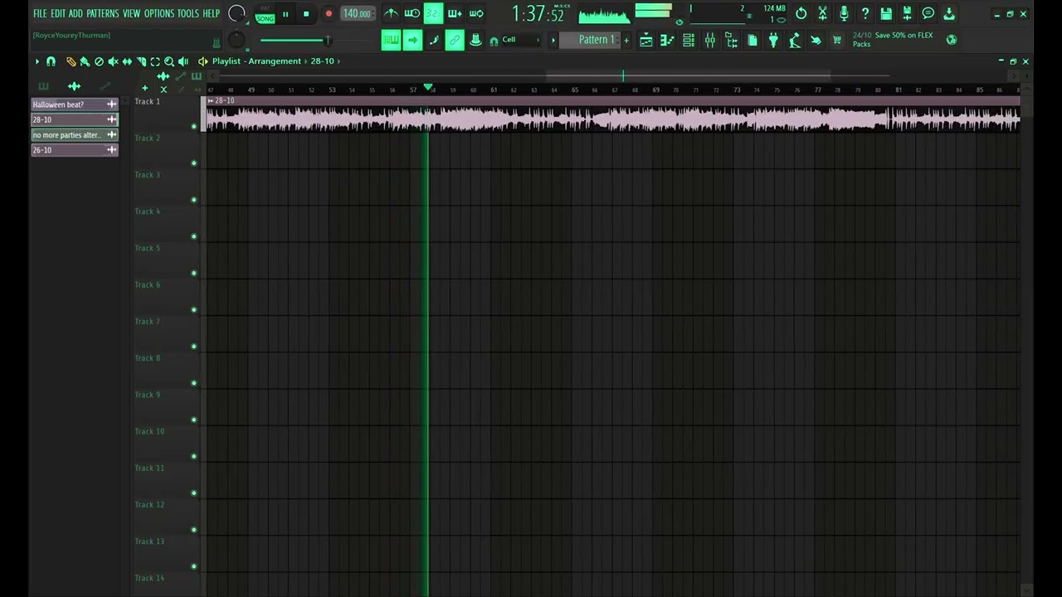Open the project picker page icon

[x=753, y=40]
